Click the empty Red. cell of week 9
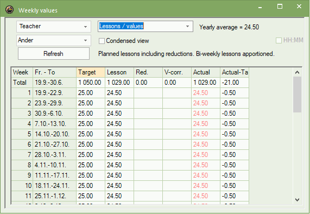 148,175
